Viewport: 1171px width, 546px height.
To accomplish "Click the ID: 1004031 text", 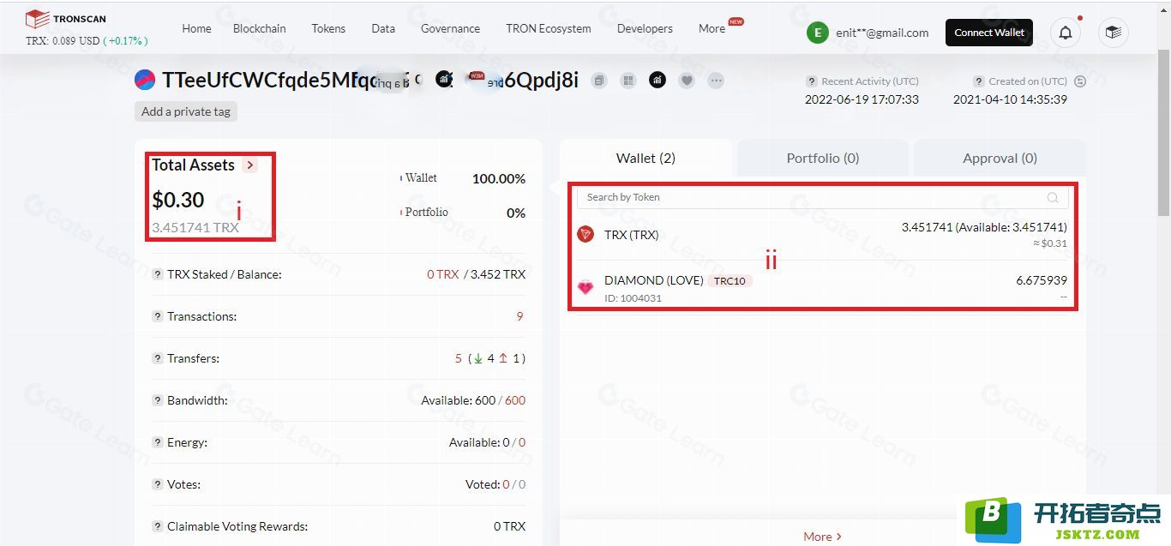I will click(x=633, y=298).
